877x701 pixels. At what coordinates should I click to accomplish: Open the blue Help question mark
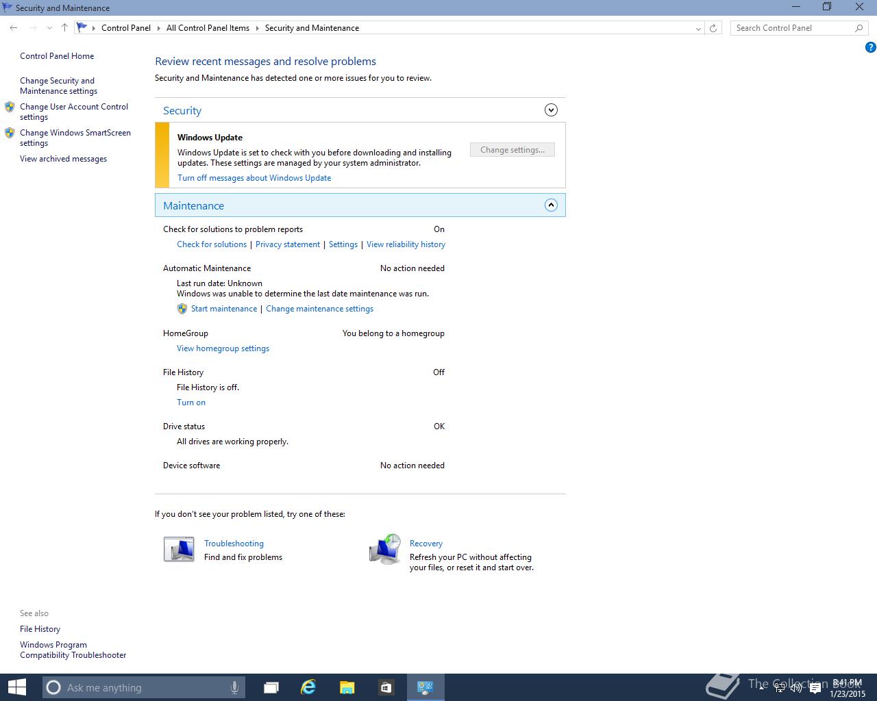click(x=870, y=47)
